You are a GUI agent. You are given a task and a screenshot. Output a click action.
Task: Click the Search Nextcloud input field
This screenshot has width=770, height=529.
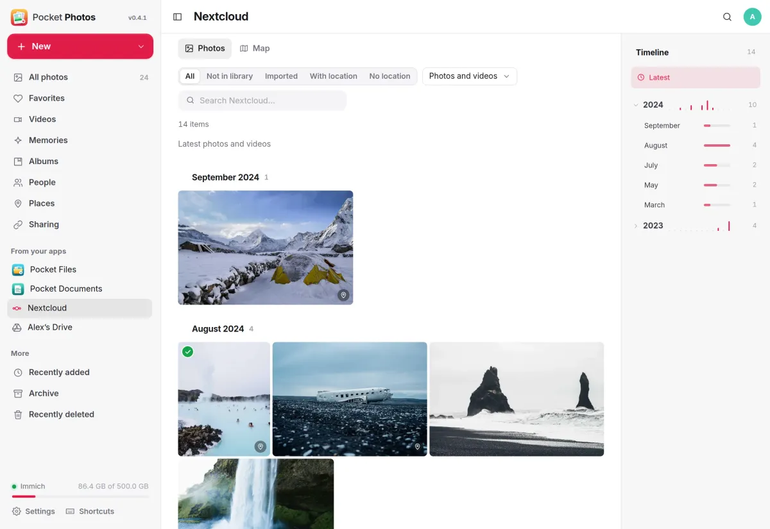(262, 101)
